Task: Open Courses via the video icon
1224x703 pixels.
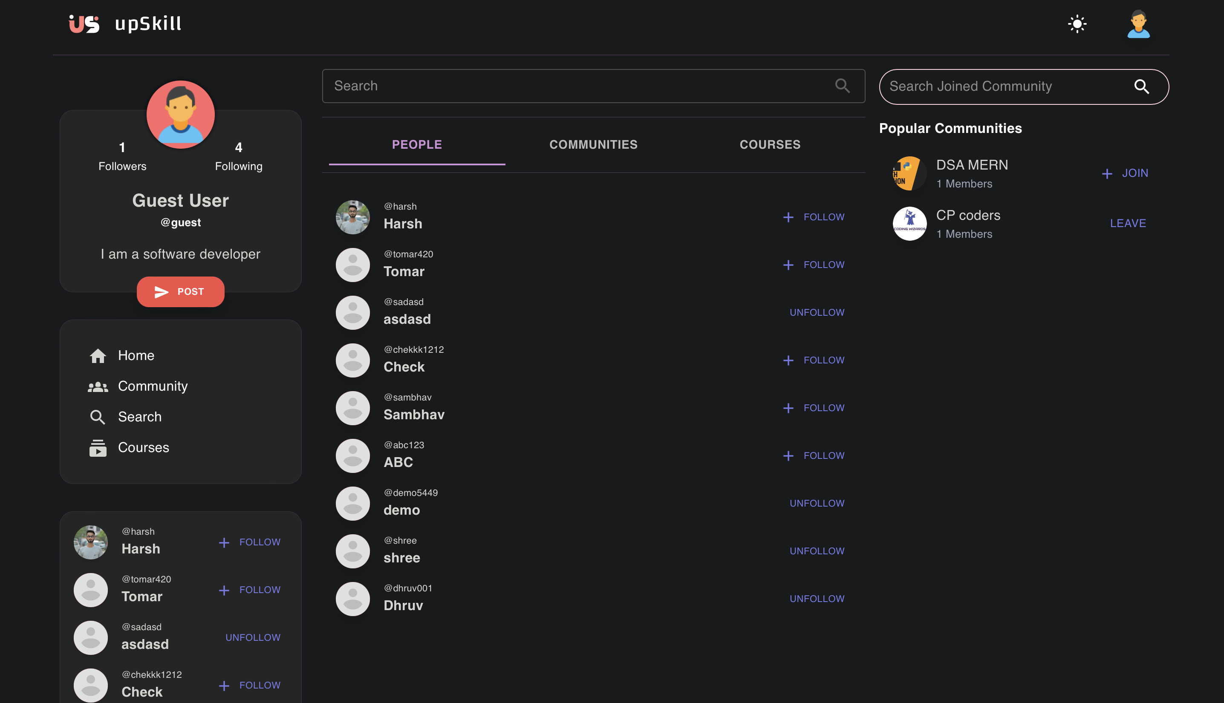Action: tap(98, 448)
